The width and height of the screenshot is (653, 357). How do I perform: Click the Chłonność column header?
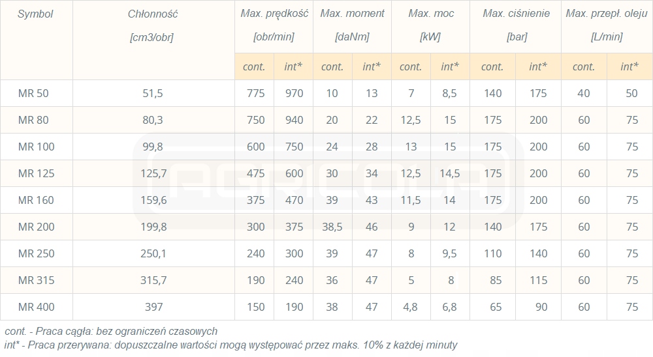point(153,14)
